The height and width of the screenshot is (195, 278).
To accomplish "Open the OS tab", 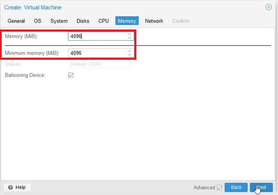I will coord(37,21).
